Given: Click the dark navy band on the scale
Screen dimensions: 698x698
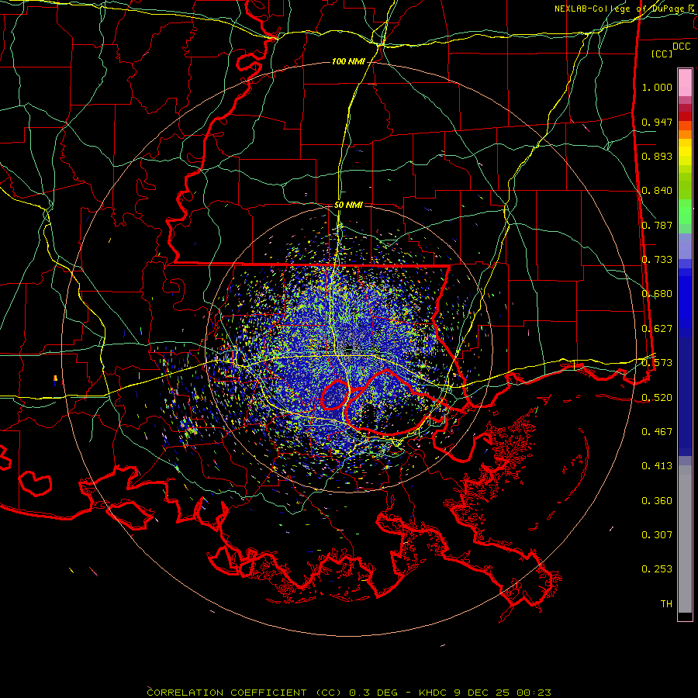Looking at the screenshot, I should 685,392.
